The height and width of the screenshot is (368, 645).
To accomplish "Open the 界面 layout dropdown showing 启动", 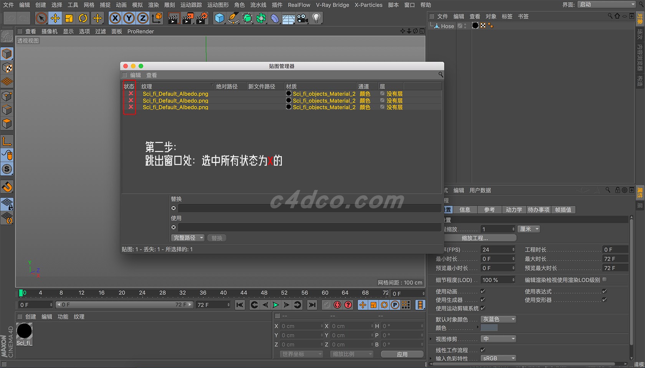I will (607, 5).
